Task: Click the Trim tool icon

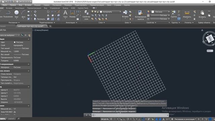Action: 52,12
